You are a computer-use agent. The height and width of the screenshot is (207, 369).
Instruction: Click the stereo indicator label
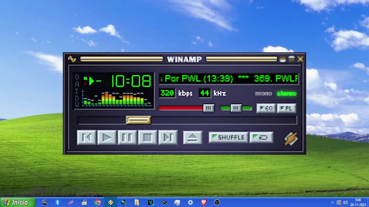287,93
